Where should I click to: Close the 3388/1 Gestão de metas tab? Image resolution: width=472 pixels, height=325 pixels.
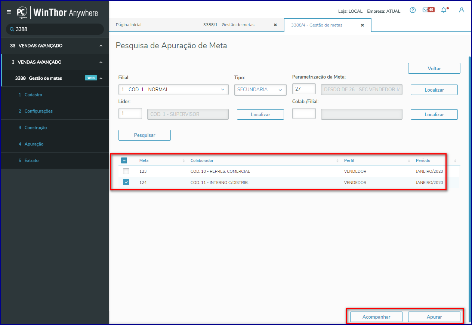pos(275,25)
